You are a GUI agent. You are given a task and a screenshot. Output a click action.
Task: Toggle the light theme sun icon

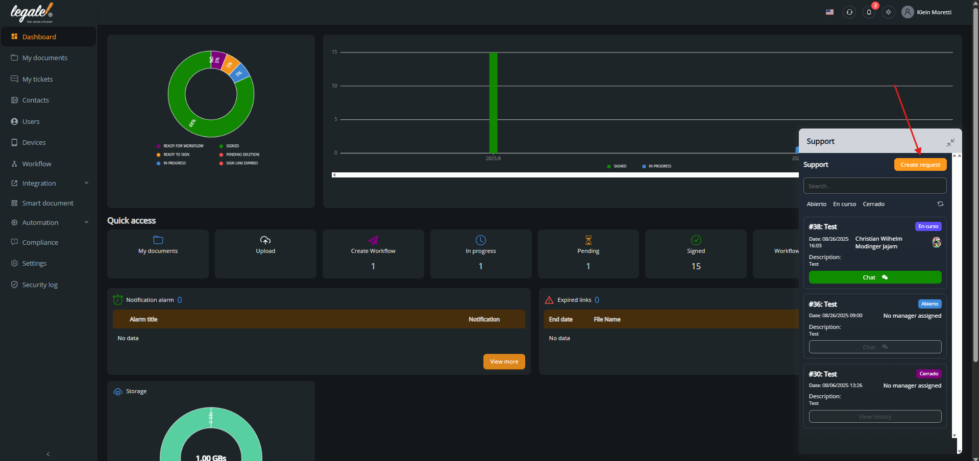click(889, 12)
